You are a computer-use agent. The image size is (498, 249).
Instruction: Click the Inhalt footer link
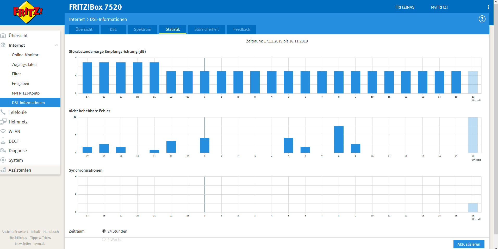(36, 232)
